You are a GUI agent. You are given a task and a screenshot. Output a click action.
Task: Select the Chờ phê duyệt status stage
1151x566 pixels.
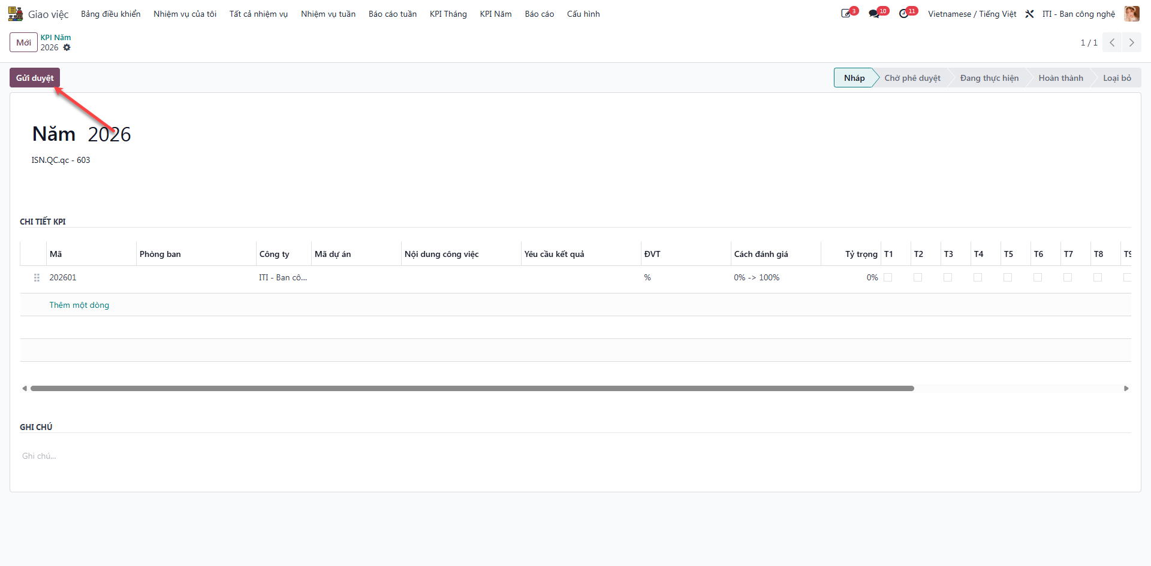(912, 78)
